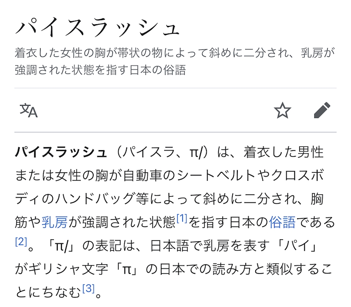Screen dimensions: 351x307
Task: Click the page title パイスラッシュ heading
Action: pyautogui.click(x=97, y=28)
